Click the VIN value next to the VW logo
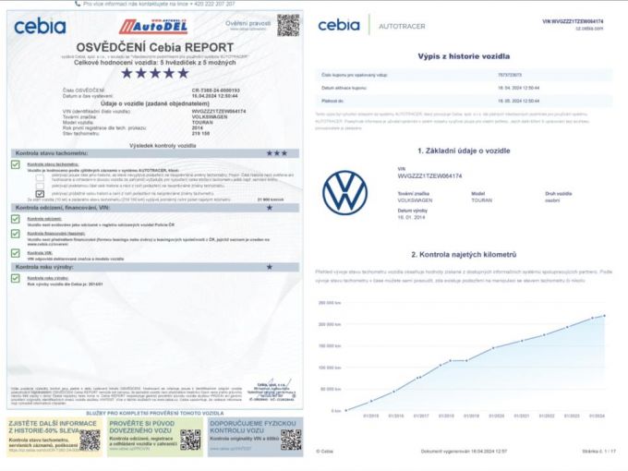The image size is (628, 471). [x=429, y=175]
